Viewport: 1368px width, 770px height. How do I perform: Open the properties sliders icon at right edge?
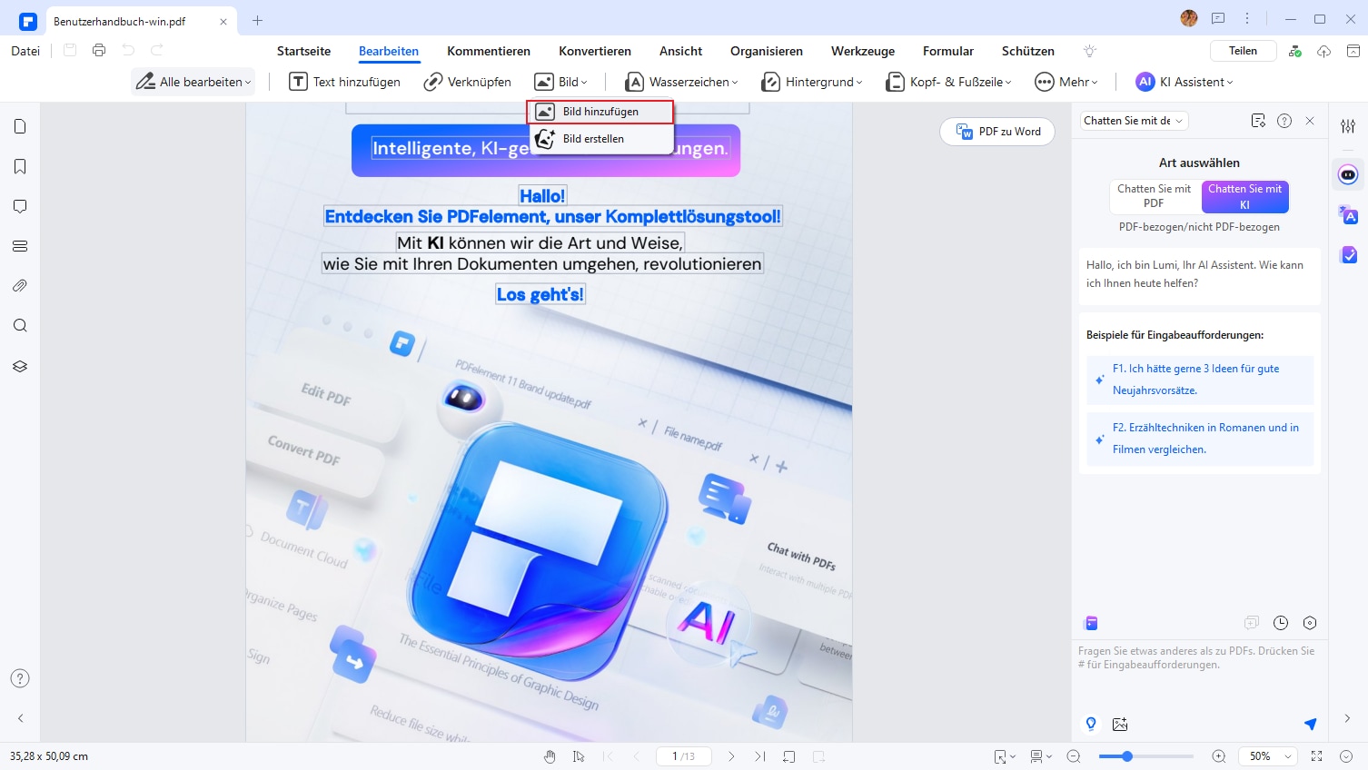coord(1348,126)
